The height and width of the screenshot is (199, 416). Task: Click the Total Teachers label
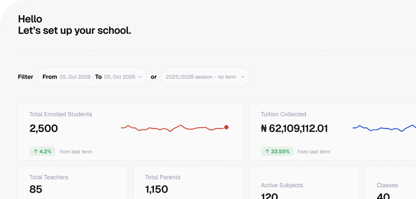pos(49,177)
